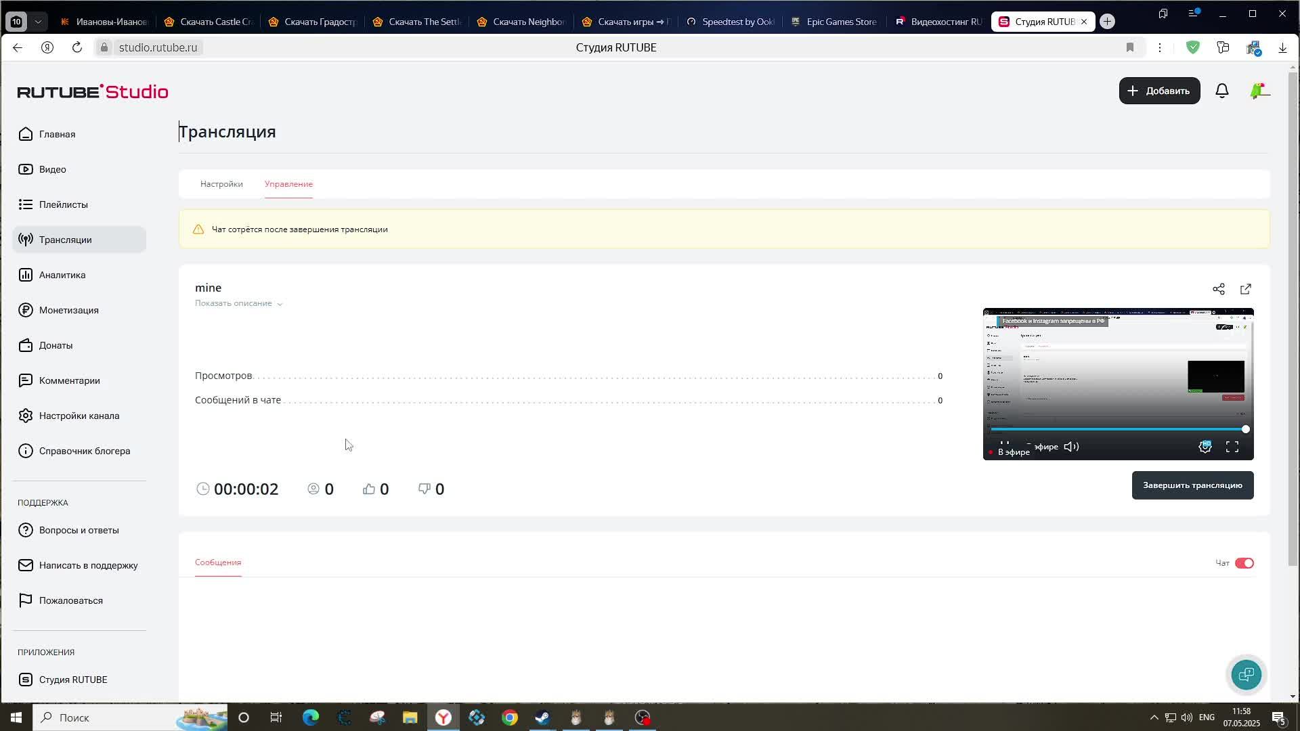
Task: Open stream in new window icon
Action: pyautogui.click(x=1245, y=290)
